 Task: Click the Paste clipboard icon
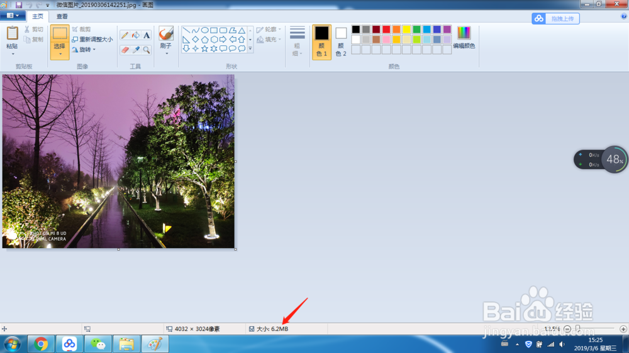tap(13, 33)
